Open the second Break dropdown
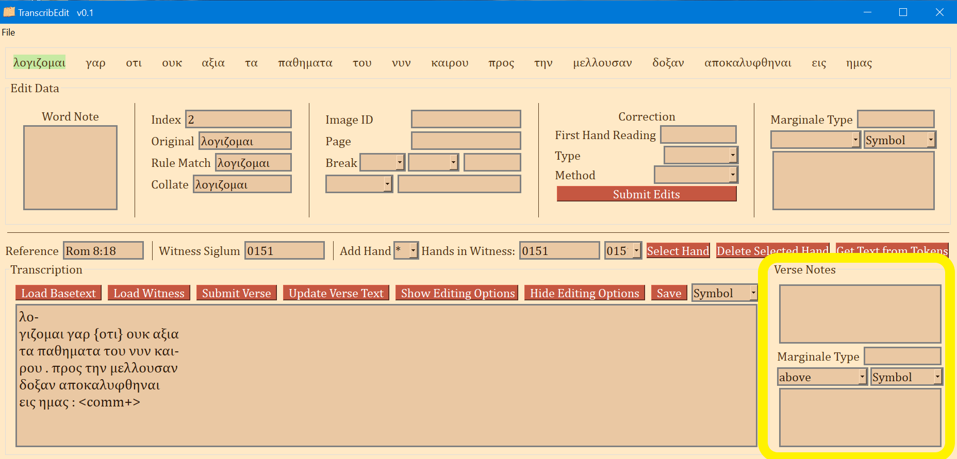 433,162
